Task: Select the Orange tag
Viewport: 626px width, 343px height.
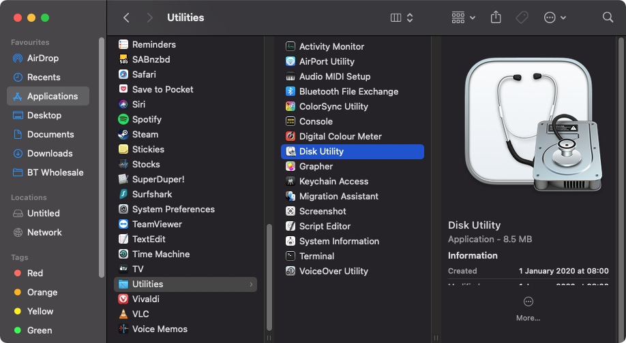Action: [48, 293]
